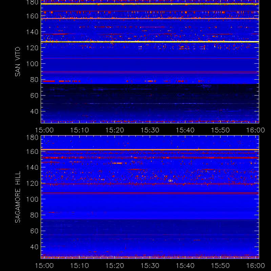This screenshot has width=271, height=271.
Task: Select the 120 tick label in Sagamore Hill plot
Action: pyautogui.click(x=32, y=183)
